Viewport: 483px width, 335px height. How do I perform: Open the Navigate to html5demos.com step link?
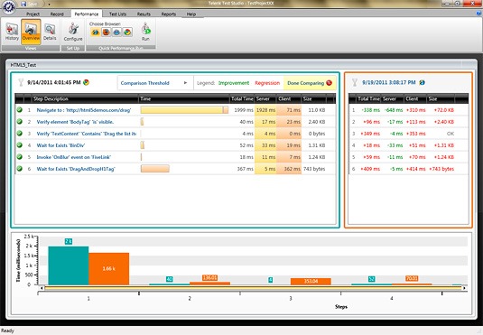pyautogui.click(x=84, y=110)
